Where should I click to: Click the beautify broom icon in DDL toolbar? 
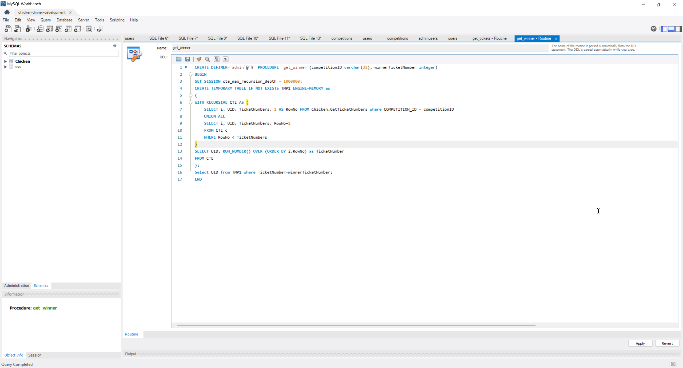tap(198, 59)
